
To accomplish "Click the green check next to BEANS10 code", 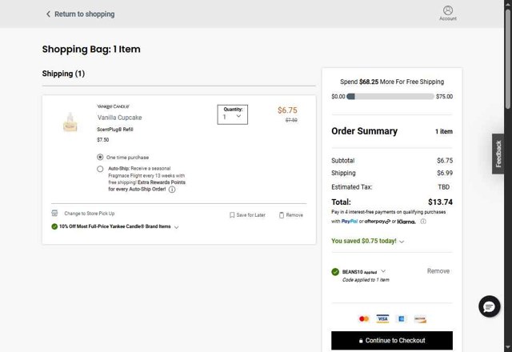I will [x=335, y=272].
